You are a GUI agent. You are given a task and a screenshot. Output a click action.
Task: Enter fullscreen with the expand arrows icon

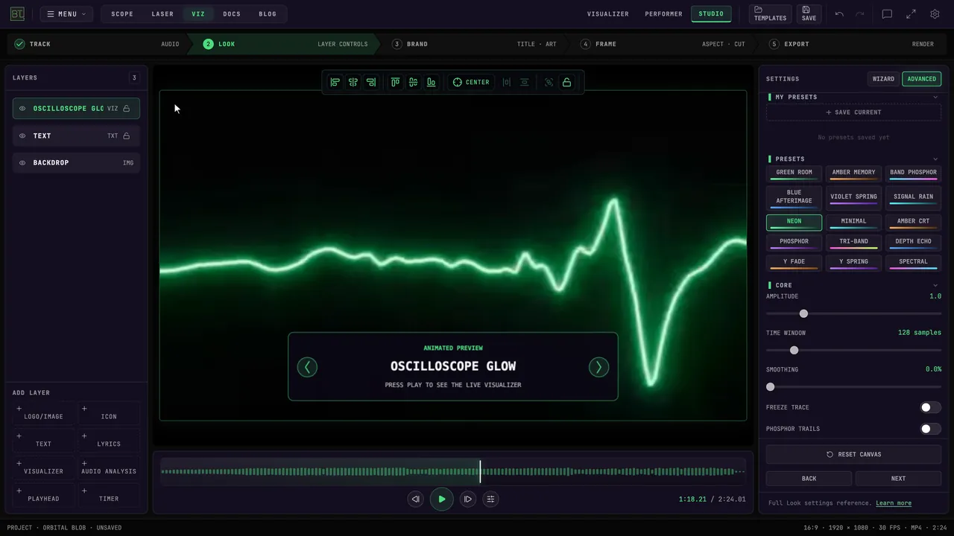911,14
